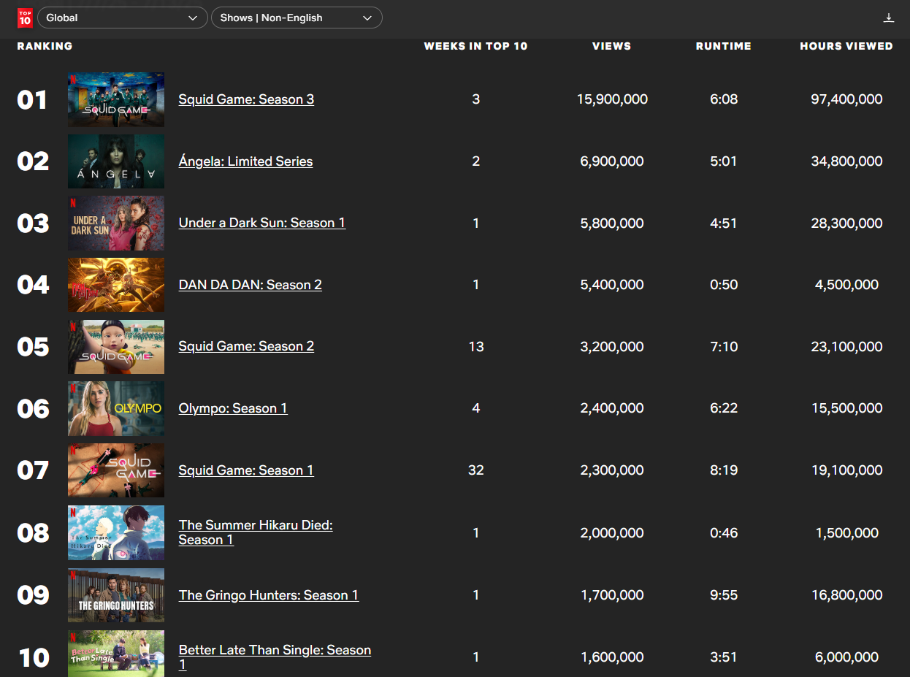Click the 2,400,000 views value
This screenshot has width=910, height=677.
(612, 408)
